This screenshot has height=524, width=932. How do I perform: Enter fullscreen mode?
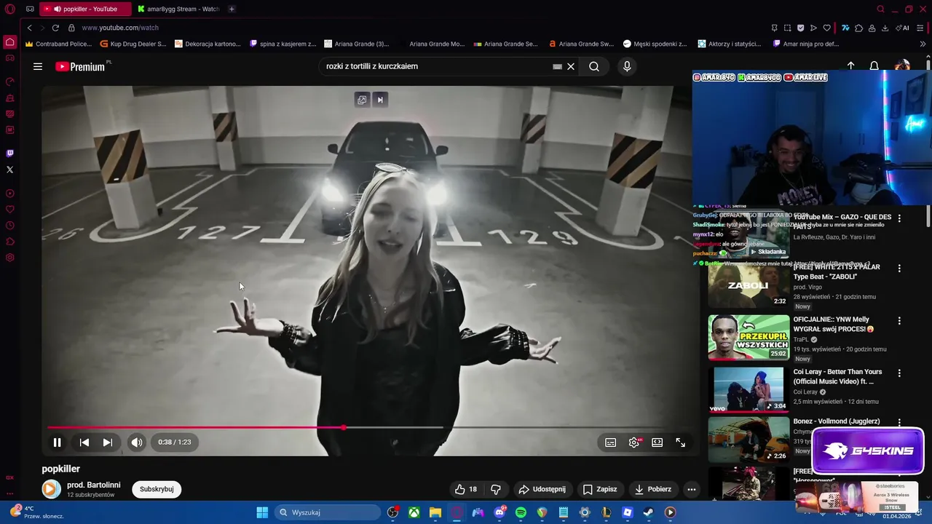[x=681, y=442]
